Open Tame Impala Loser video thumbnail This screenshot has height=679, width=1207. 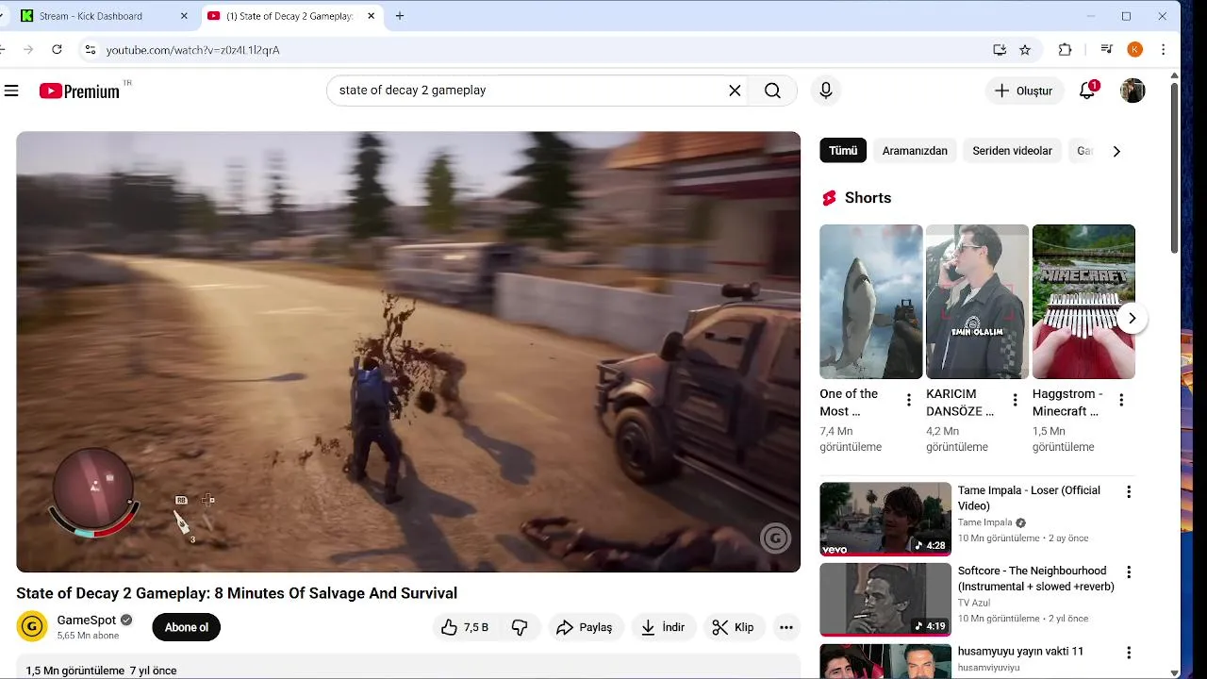885,519
